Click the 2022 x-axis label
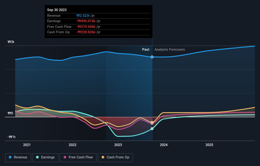 coord(73,145)
